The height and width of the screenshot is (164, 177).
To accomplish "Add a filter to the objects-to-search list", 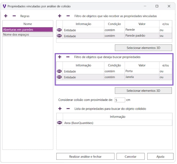I will coord(60,57).
